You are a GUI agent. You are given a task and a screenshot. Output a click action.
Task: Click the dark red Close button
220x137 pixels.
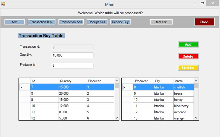point(204,22)
